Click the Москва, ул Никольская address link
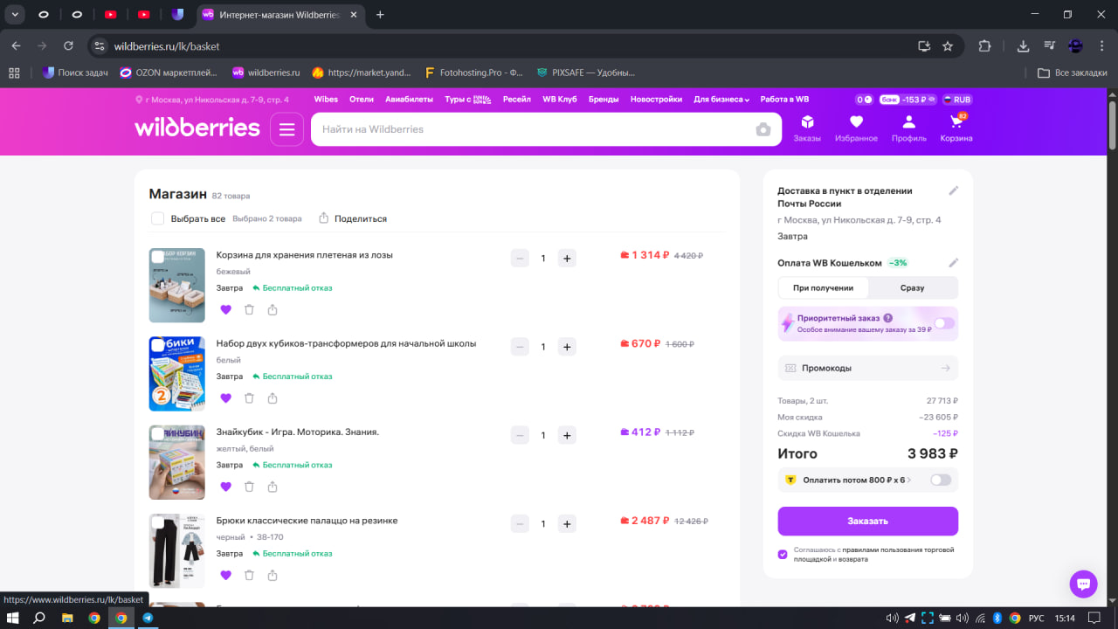 [x=212, y=100]
